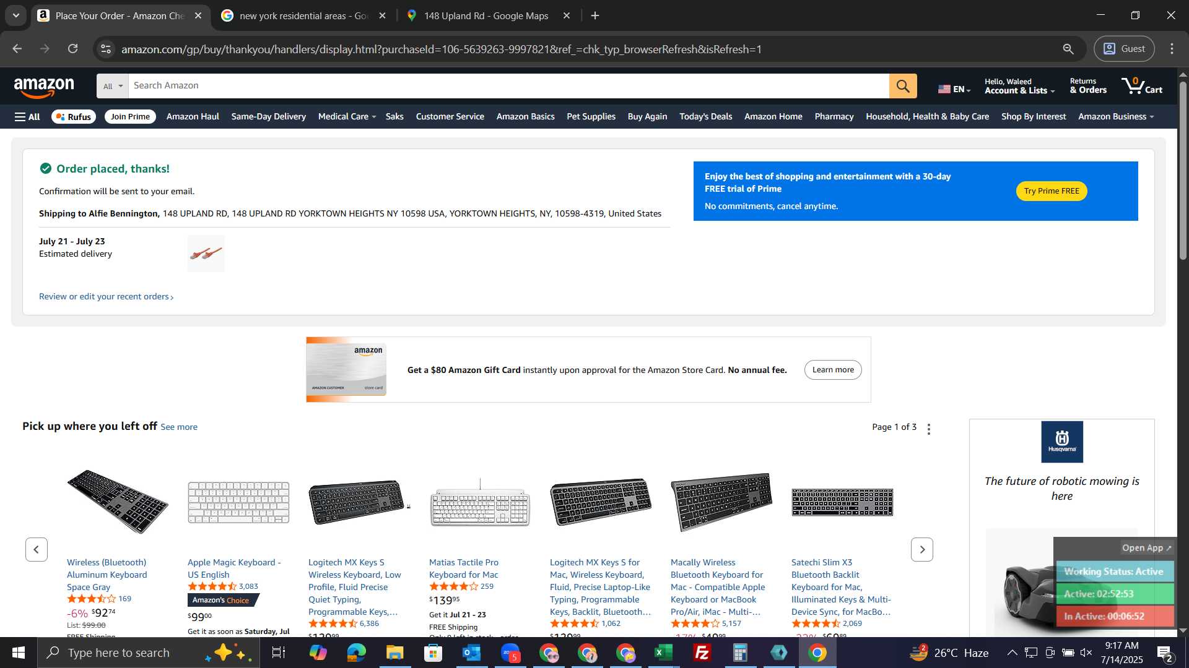Click the ordered item thumbnail
This screenshot has height=668, width=1189.
click(206, 254)
